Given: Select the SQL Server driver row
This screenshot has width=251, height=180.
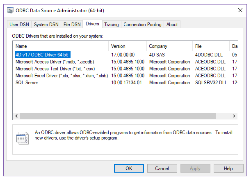Looking at the screenshot, I should [27, 83].
